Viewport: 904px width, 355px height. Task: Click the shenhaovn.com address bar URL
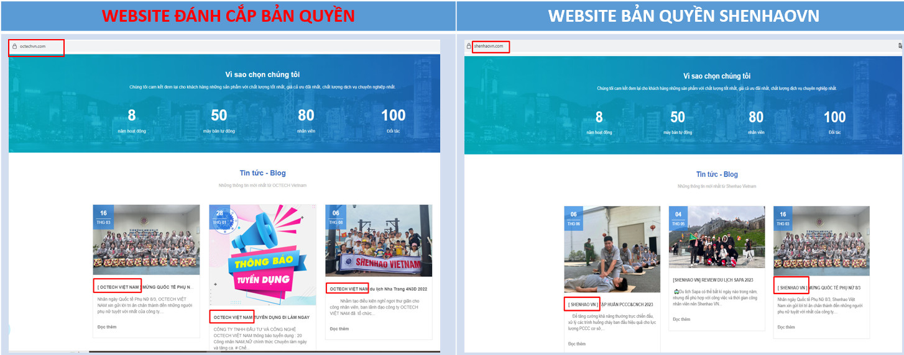488,46
